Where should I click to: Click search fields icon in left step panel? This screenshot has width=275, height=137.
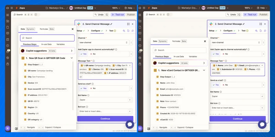[133, 30]
